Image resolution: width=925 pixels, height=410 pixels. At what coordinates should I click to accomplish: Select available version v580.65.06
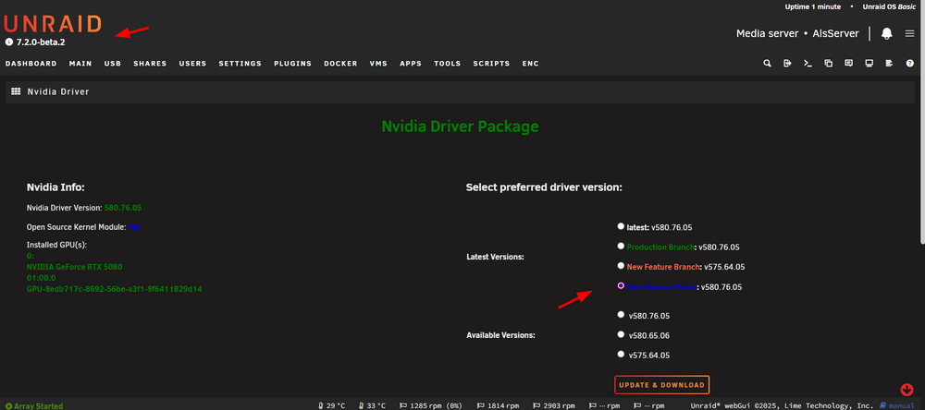click(x=620, y=334)
